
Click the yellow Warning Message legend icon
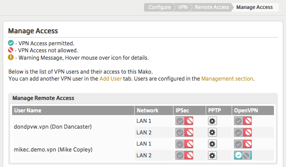point(11,57)
